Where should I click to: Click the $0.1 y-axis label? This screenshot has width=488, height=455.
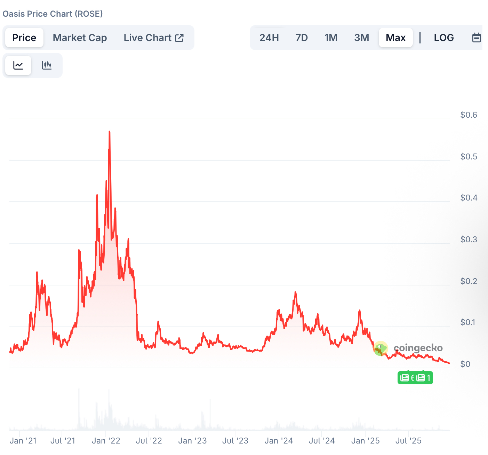click(x=469, y=322)
